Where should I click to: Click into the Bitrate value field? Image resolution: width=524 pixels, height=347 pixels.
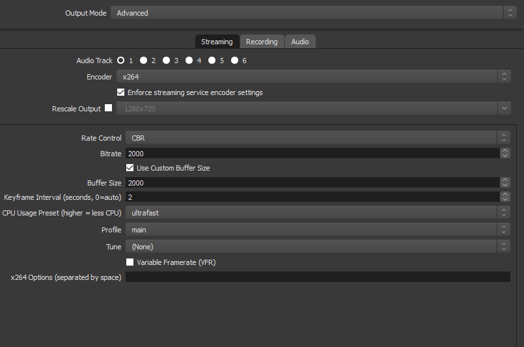(x=313, y=154)
